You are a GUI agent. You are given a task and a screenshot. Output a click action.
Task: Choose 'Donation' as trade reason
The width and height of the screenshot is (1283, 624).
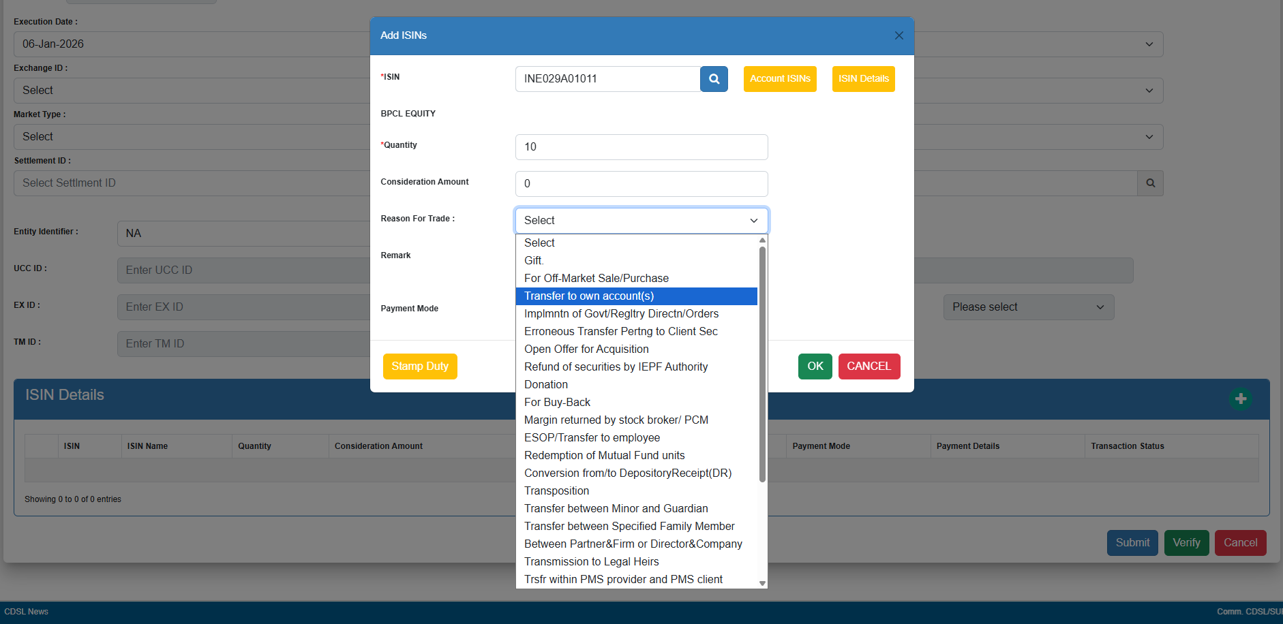click(545, 385)
